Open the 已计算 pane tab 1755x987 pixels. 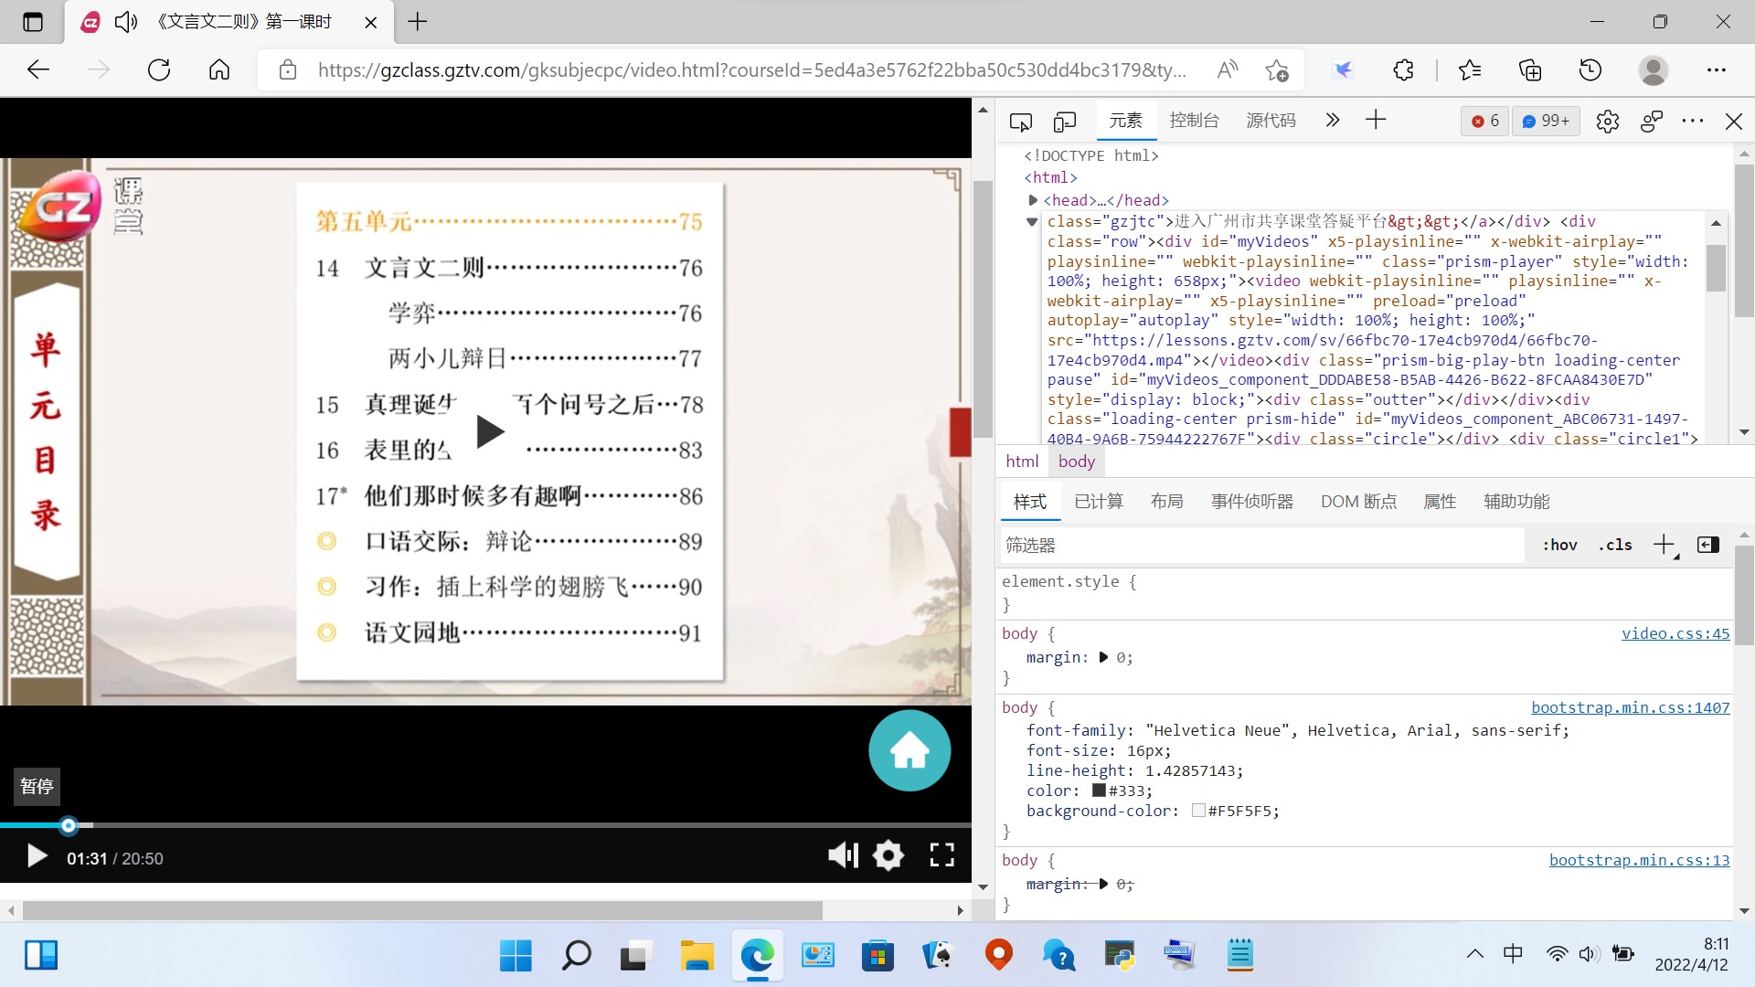point(1099,502)
